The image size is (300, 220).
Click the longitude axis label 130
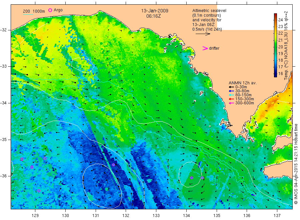click(65, 216)
